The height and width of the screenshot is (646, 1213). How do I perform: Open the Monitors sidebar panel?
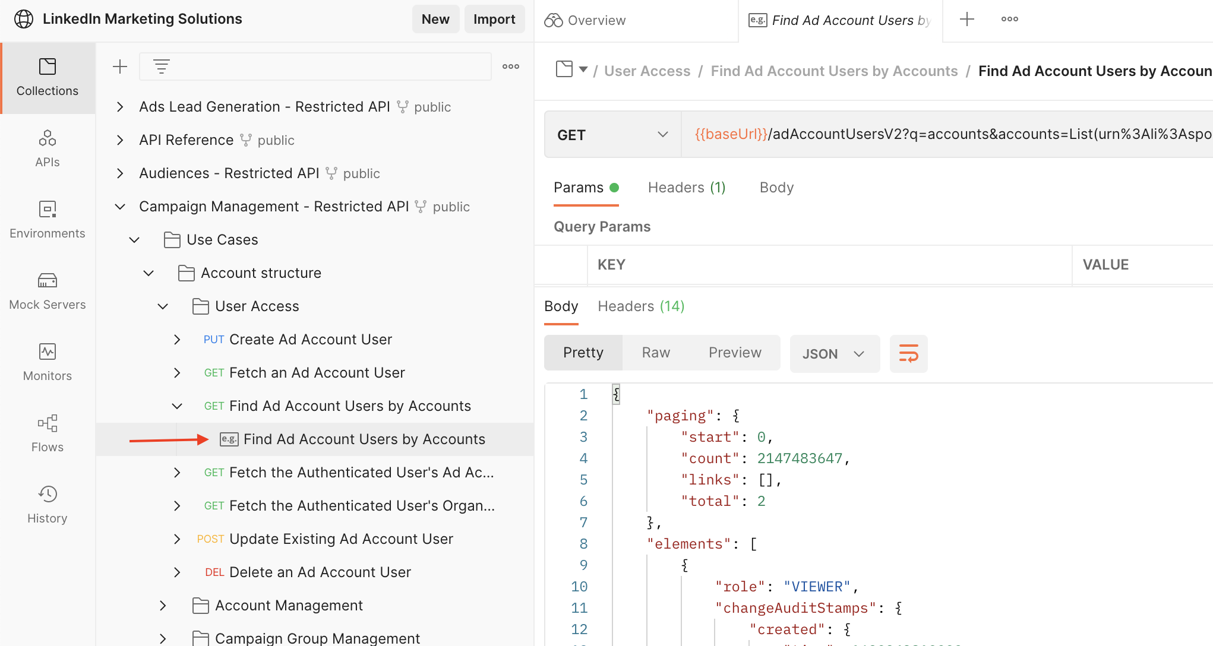pos(48,363)
